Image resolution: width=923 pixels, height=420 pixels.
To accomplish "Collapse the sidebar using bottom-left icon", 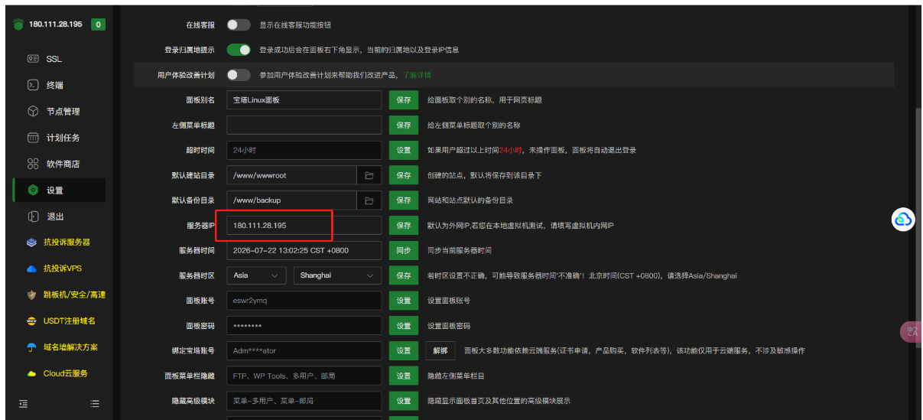I will pyautogui.click(x=24, y=403).
